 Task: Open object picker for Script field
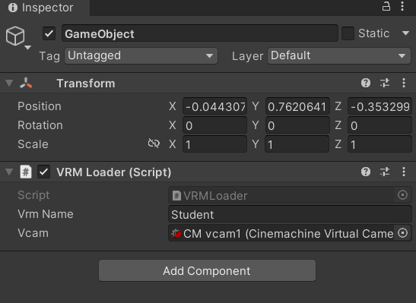click(x=402, y=195)
